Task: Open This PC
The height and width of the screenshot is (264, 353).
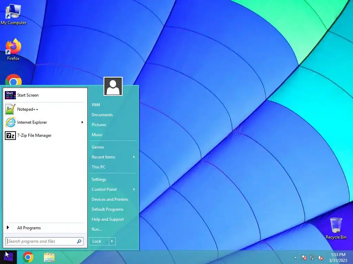Action: 113,167
